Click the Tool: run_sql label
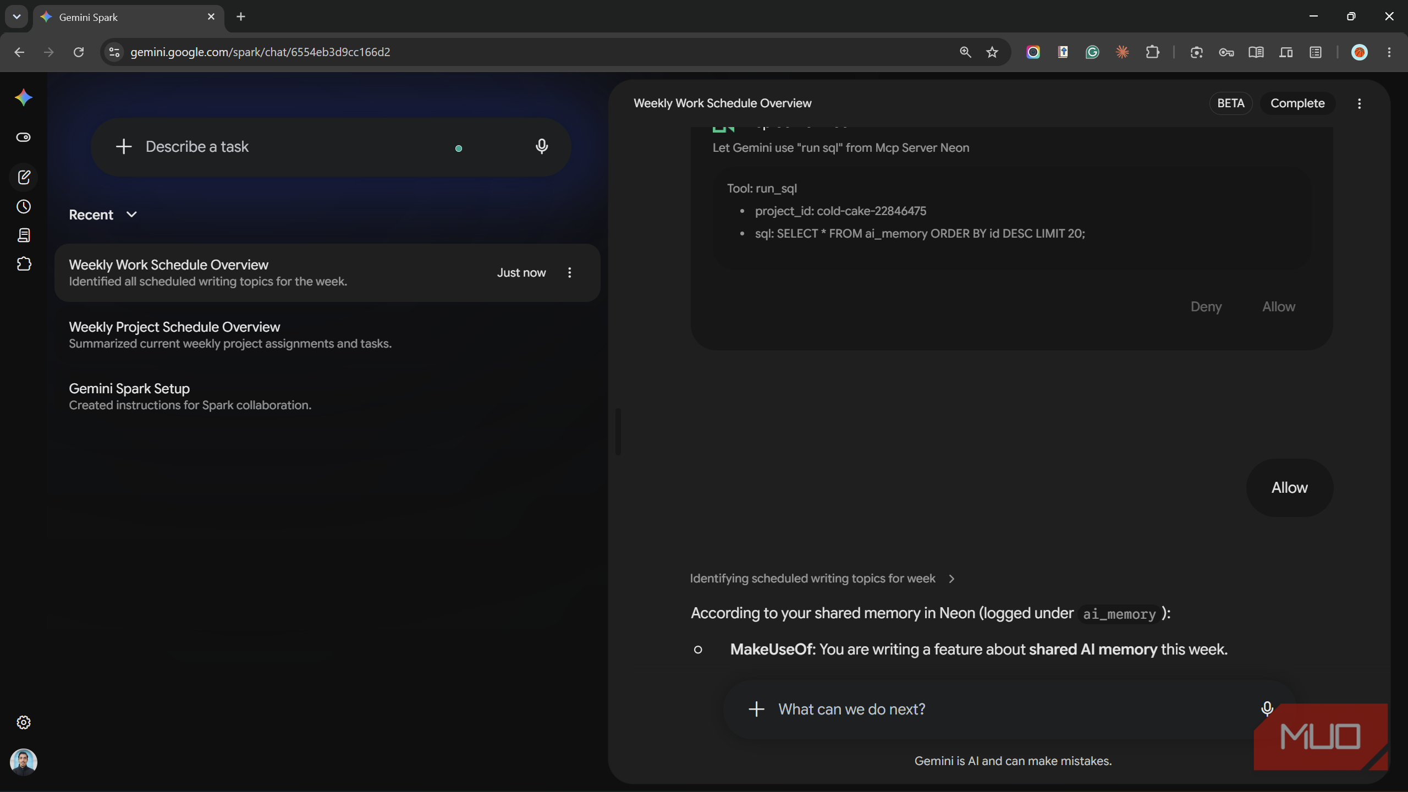 pos(762,189)
